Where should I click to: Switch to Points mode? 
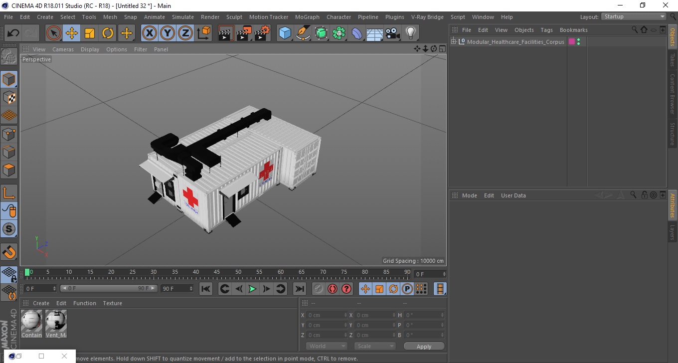pos(9,134)
